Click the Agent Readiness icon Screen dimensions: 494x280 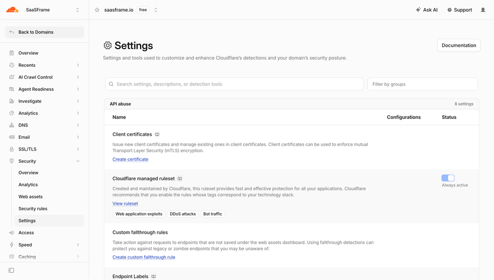pyautogui.click(x=12, y=89)
